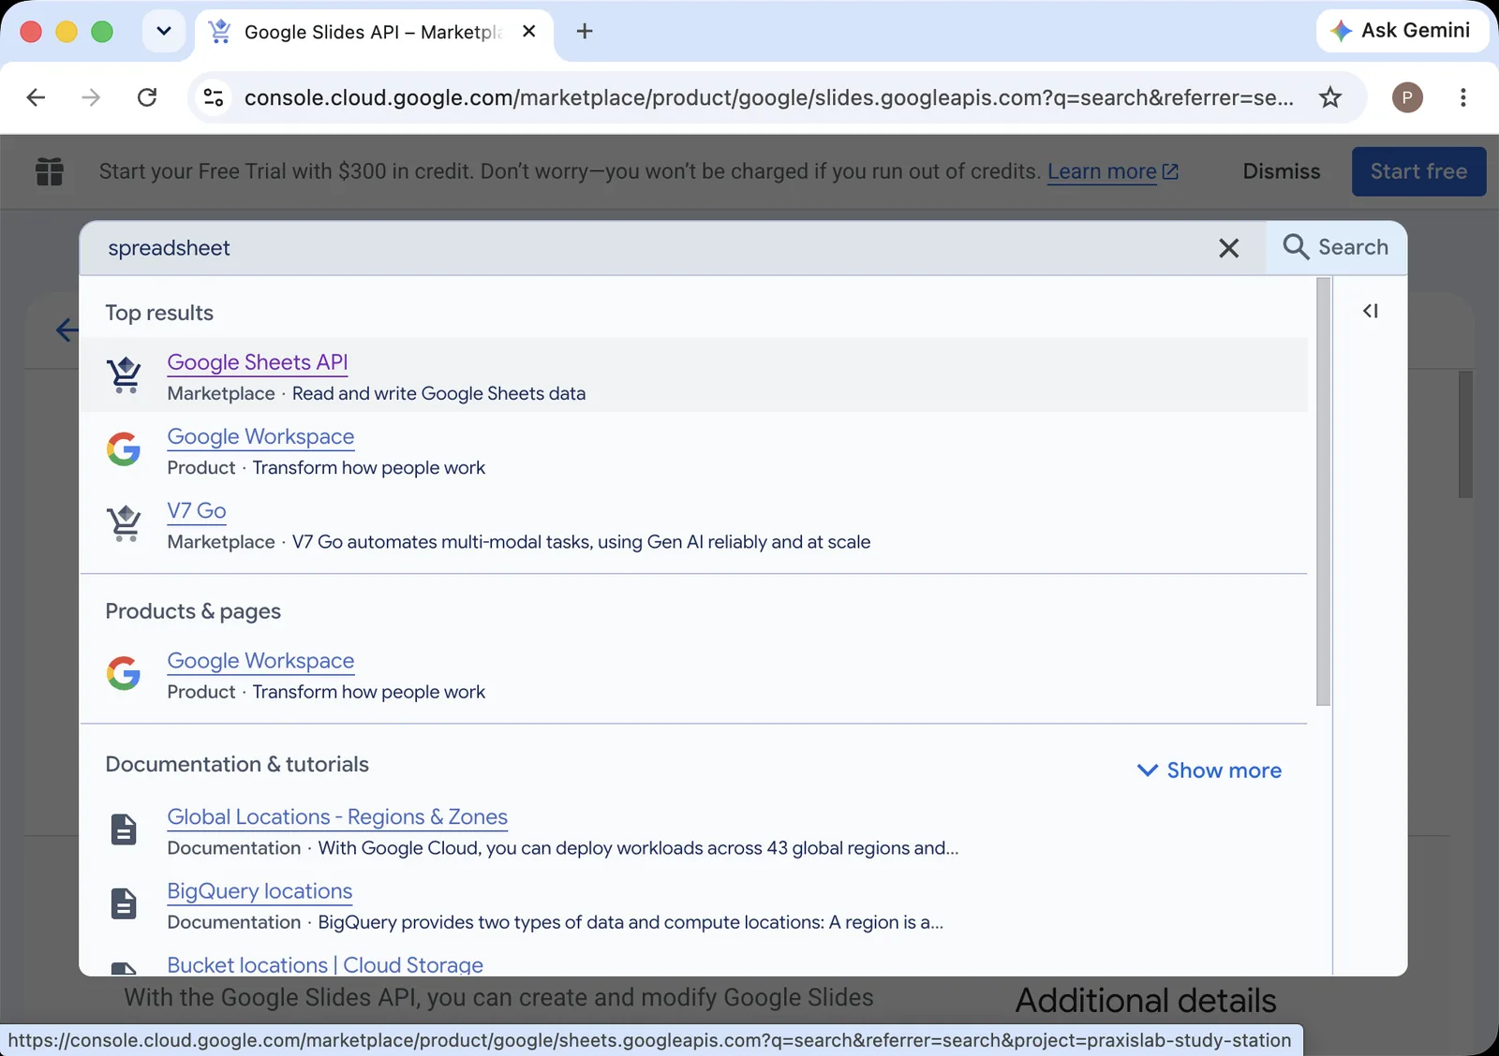Open the Google Workspace top result
This screenshot has height=1056, width=1499.
260,436
